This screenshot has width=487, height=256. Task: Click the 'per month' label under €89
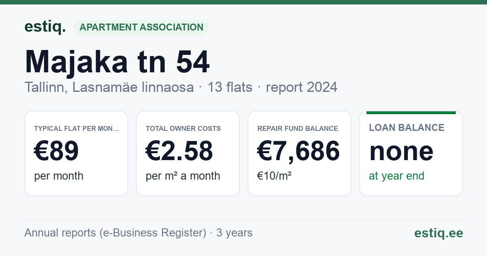[59, 176]
